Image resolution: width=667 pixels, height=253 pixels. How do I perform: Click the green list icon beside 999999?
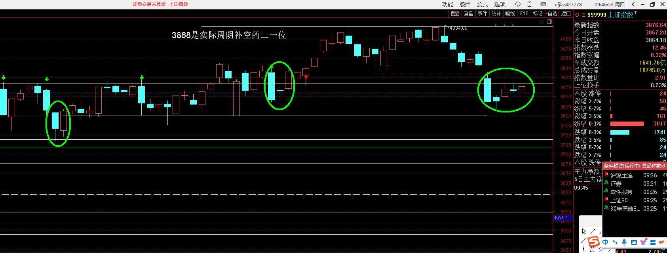[583, 15]
